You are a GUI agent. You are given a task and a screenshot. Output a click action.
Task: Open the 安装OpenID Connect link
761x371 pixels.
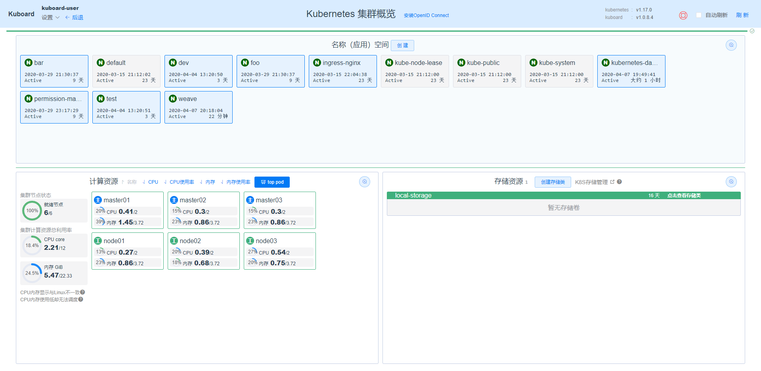coord(426,15)
